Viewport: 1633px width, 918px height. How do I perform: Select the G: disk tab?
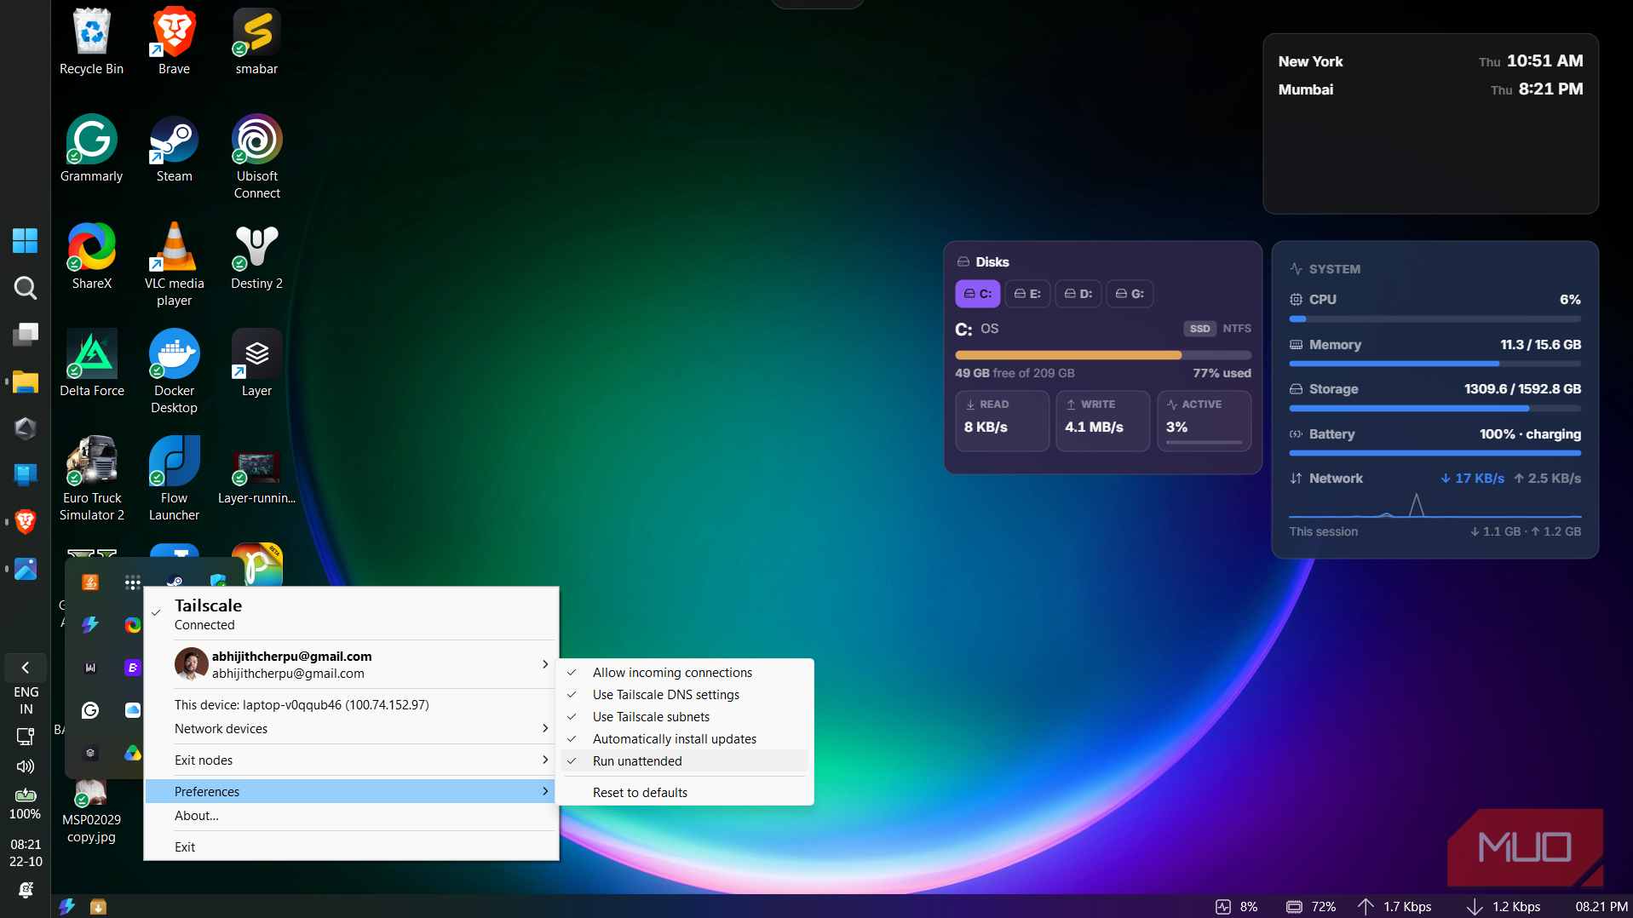(x=1130, y=294)
